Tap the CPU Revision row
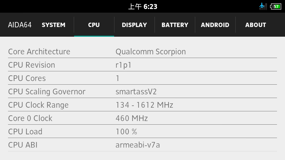 (142, 65)
